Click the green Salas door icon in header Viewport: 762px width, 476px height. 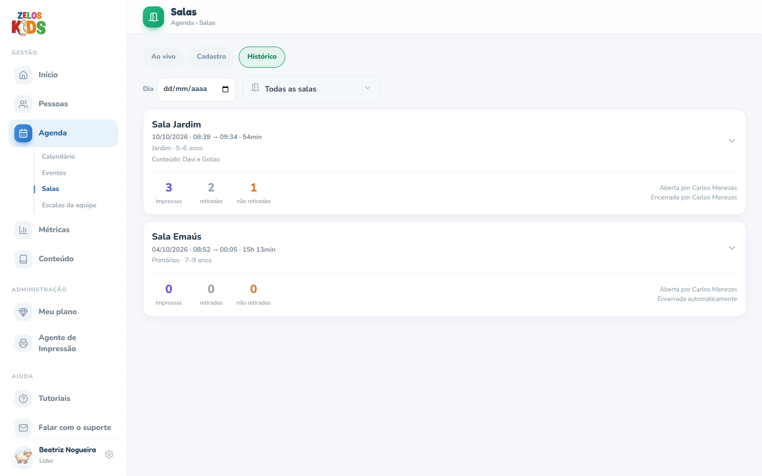click(x=153, y=17)
